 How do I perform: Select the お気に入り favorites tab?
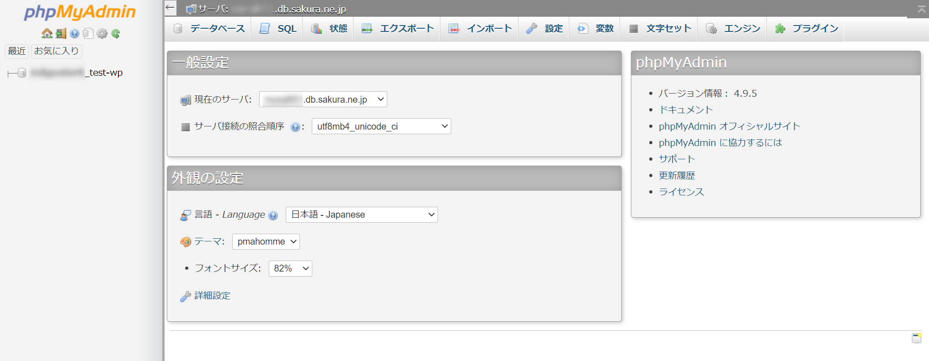pos(57,51)
